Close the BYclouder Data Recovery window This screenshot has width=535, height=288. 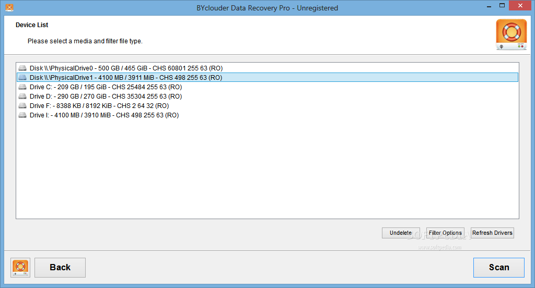[520, 5]
